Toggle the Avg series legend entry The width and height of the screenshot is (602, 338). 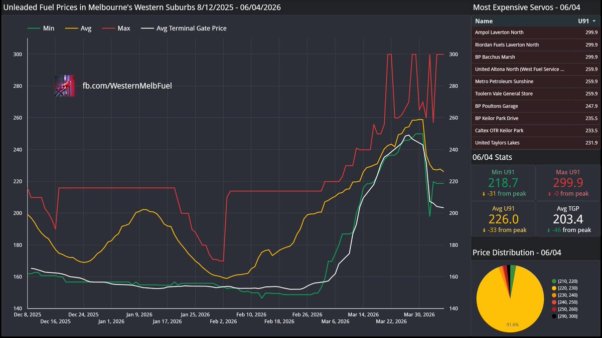point(78,29)
